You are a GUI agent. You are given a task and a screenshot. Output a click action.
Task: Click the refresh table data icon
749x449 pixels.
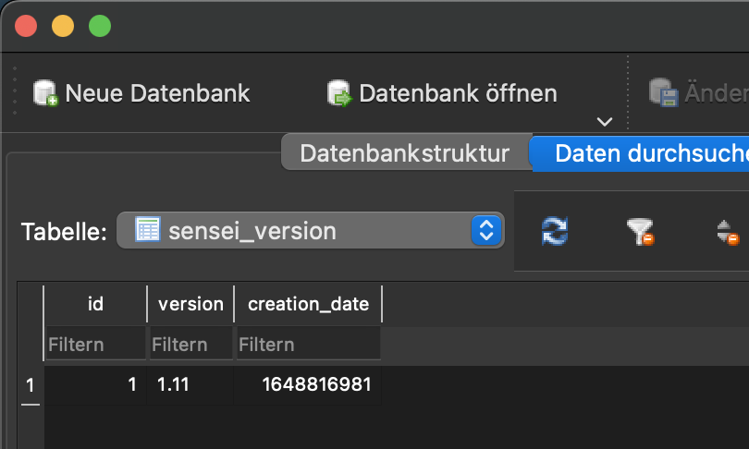point(555,231)
